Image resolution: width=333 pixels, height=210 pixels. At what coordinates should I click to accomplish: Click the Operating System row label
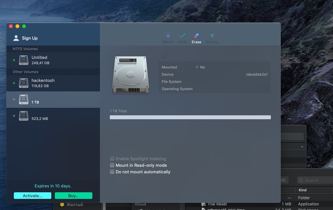[177, 89]
